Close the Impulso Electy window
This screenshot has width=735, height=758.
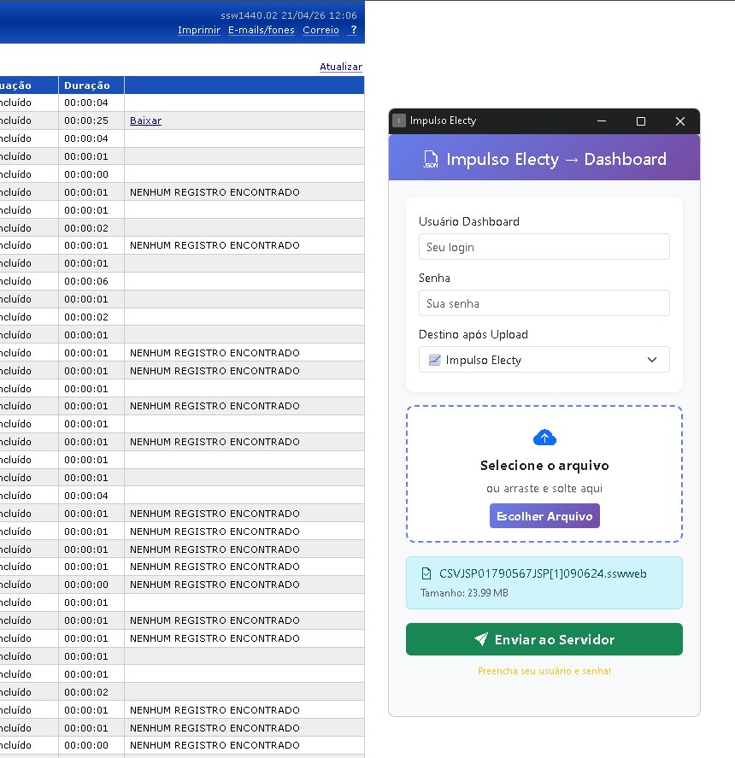coord(680,120)
